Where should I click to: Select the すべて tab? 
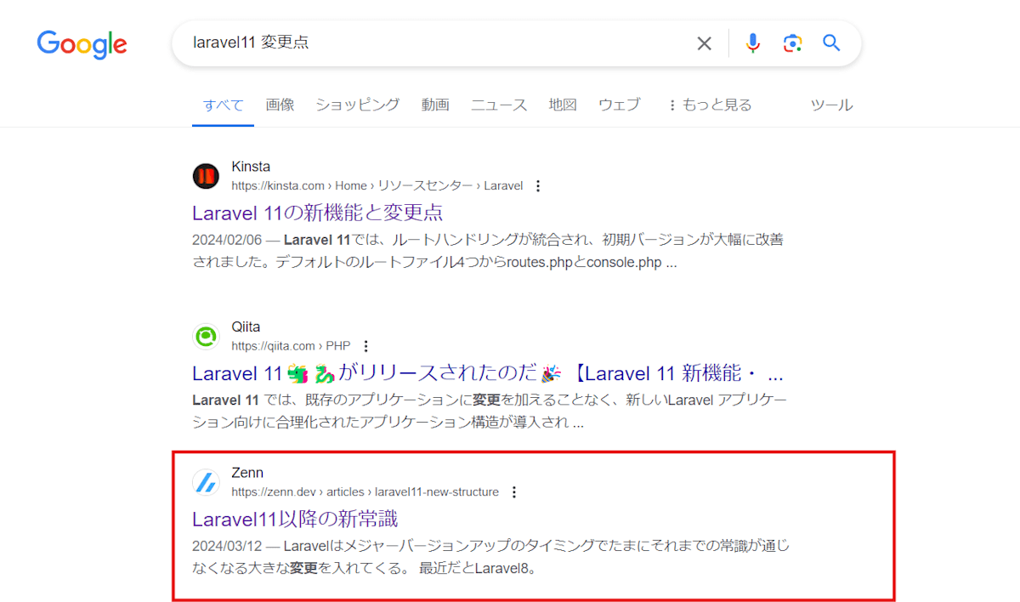click(223, 105)
